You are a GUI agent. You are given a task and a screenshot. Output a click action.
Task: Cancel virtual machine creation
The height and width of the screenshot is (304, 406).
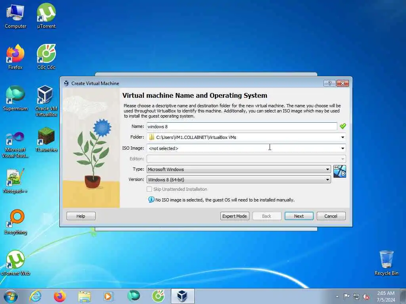[x=331, y=216]
